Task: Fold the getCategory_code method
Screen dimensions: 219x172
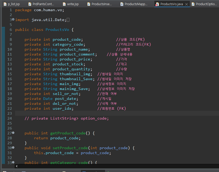Action: 13,162
